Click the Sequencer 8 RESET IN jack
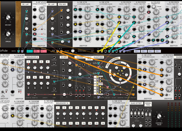 tap(35, 95)
